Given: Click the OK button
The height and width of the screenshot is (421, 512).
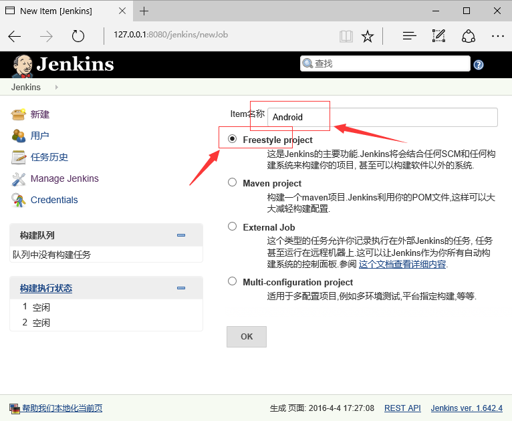Looking at the screenshot, I should pyautogui.click(x=247, y=337).
